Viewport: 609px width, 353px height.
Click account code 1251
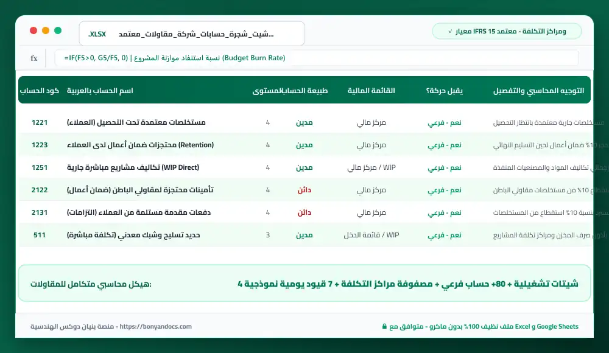40,167
